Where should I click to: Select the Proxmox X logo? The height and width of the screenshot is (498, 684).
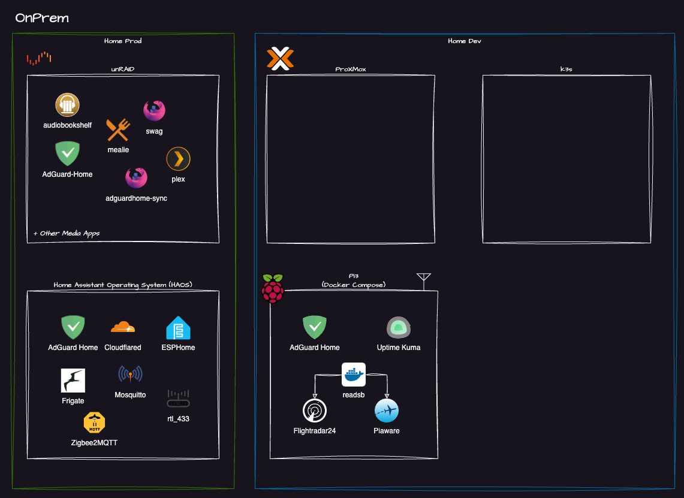[280, 59]
